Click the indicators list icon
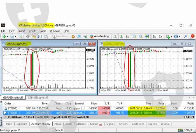This screenshot has height=133, width=196. (x=169, y=36)
